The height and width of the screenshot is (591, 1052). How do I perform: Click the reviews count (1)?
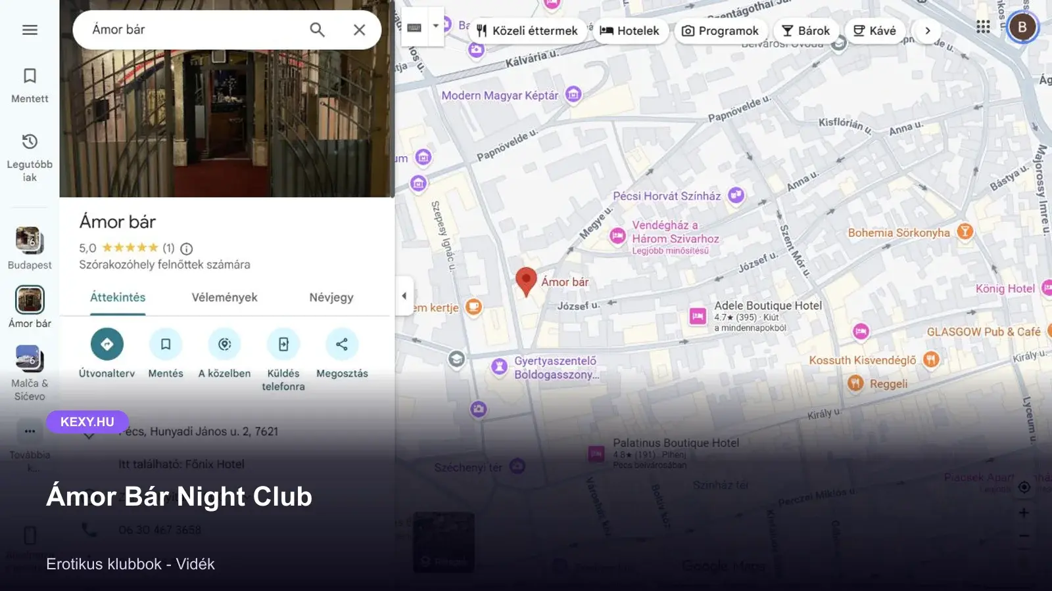pos(168,248)
